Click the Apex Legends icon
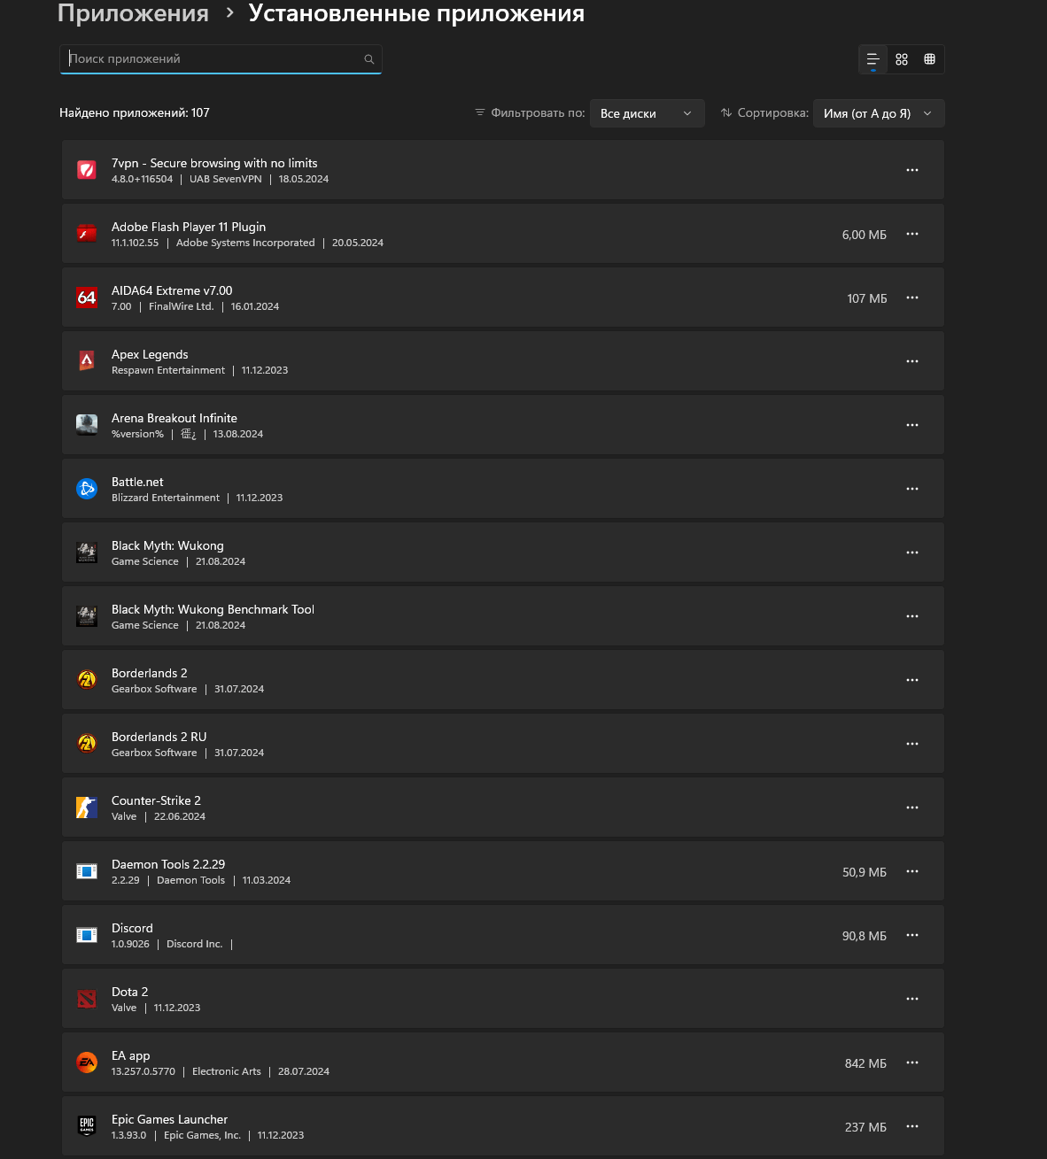The image size is (1047, 1159). (87, 361)
